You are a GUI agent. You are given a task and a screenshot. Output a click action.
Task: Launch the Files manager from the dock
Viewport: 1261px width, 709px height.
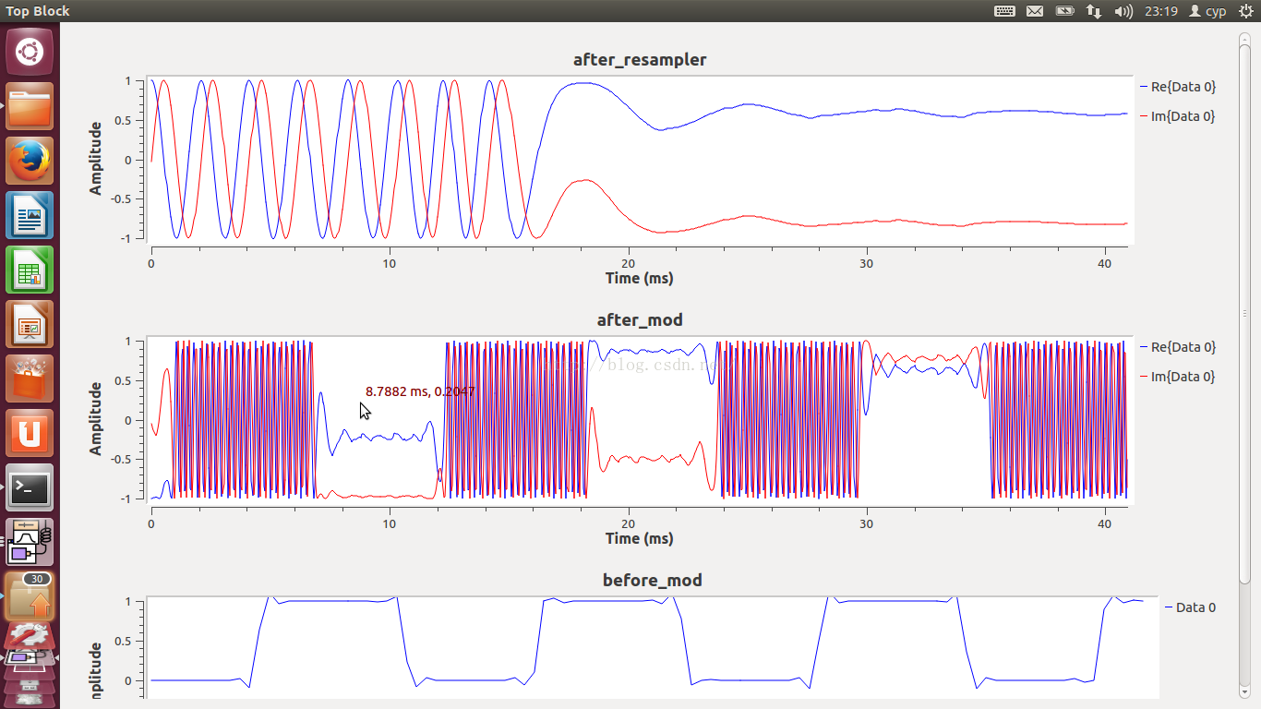(x=30, y=107)
